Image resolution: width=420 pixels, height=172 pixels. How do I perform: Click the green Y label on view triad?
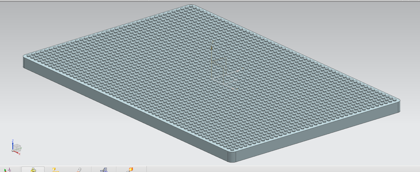[x=21, y=148]
